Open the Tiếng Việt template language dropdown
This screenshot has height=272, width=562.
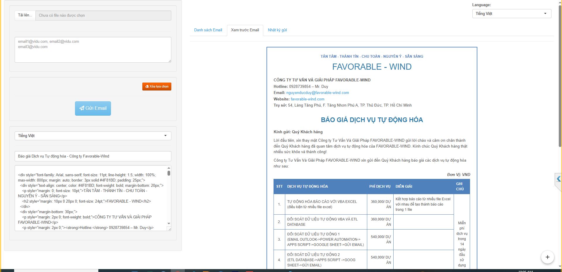pos(93,136)
